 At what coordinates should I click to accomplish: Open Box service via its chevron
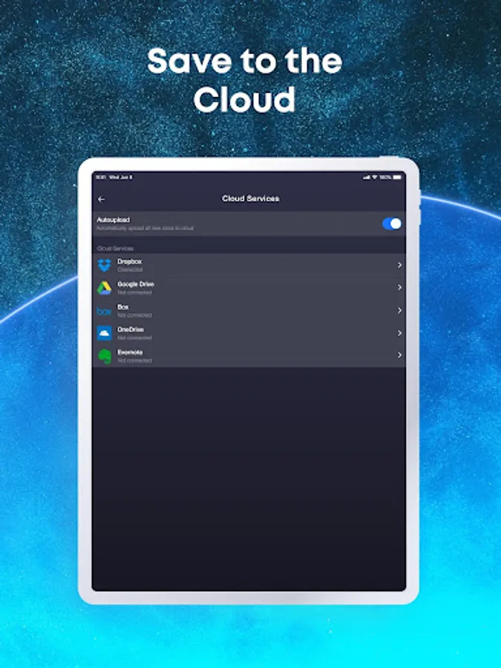[x=399, y=310]
